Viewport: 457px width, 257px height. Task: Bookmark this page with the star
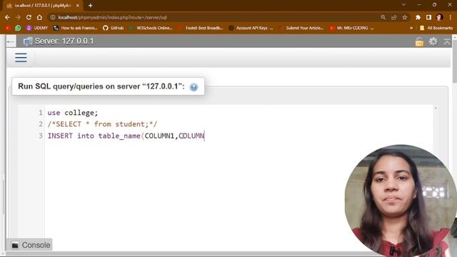click(405, 17)
